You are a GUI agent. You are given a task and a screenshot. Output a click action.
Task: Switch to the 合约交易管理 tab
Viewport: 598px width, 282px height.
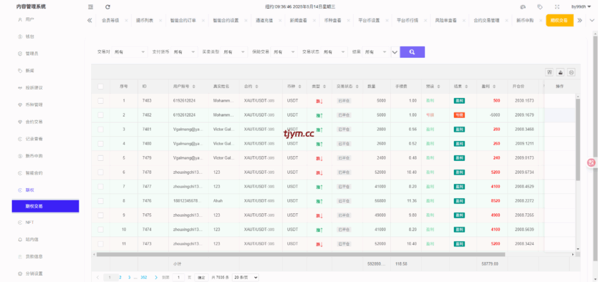[x=486, y=20]
